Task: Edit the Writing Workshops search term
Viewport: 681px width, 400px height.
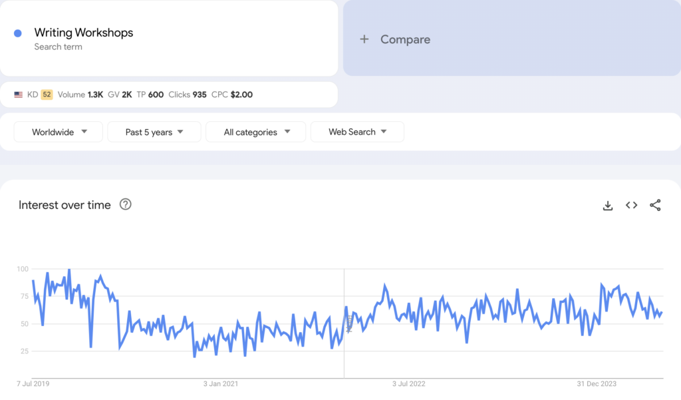Action: 84,33
